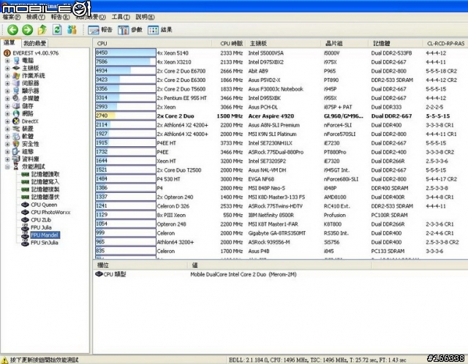Screen dimensions: 468x364
Task: Sort by the CPU column header
Action: [152, 44]
